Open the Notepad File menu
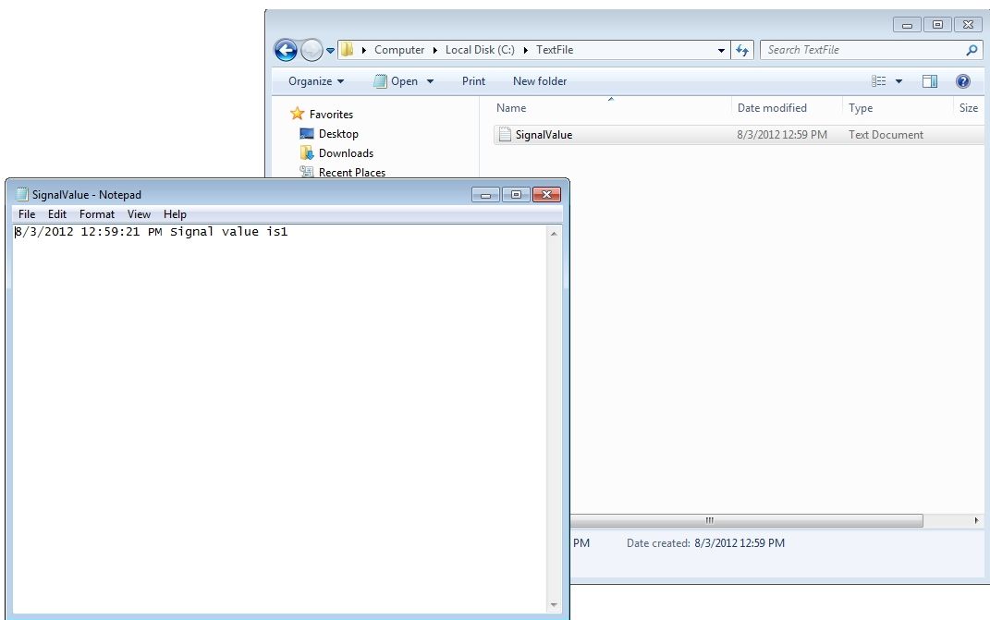 click(27, 214)
